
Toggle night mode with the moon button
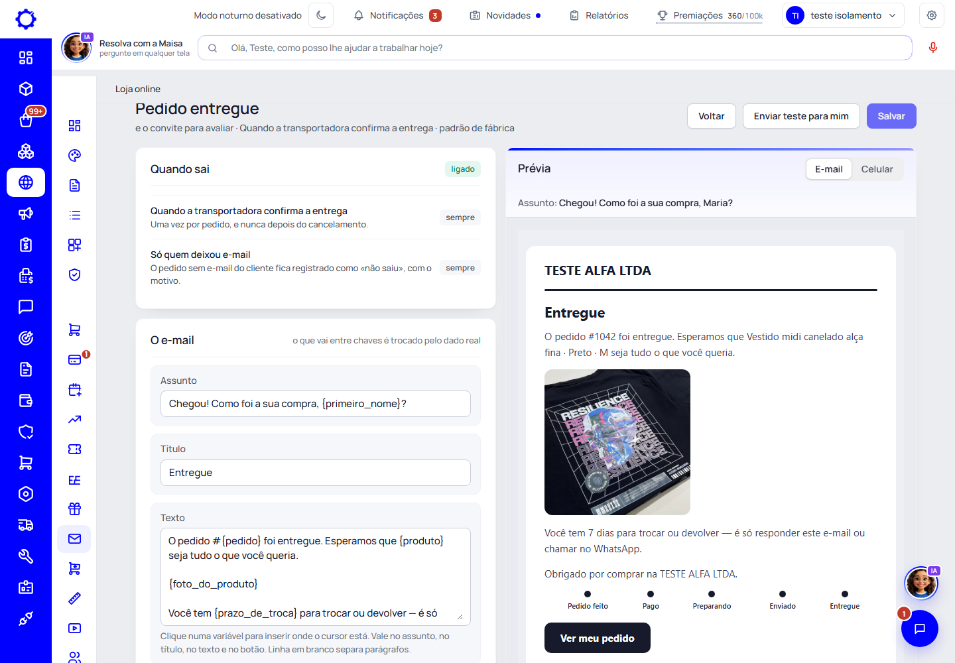321,15
